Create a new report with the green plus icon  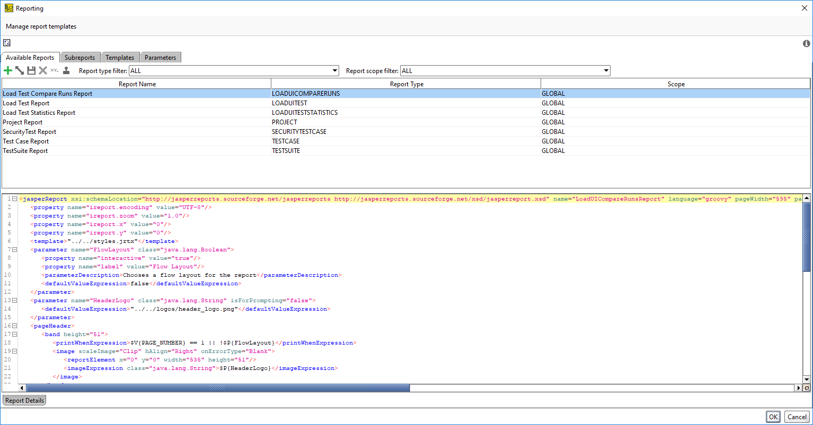tap(7, 70)
